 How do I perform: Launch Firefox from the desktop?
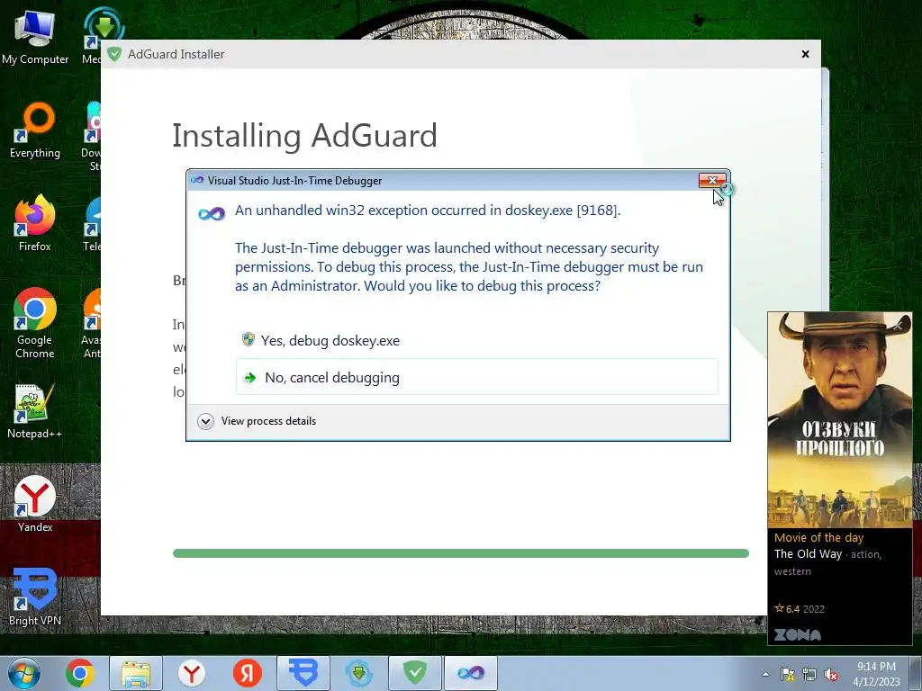point(35,223)
